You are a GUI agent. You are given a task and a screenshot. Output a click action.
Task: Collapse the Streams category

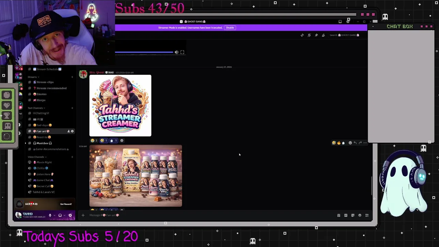[33, 77]
